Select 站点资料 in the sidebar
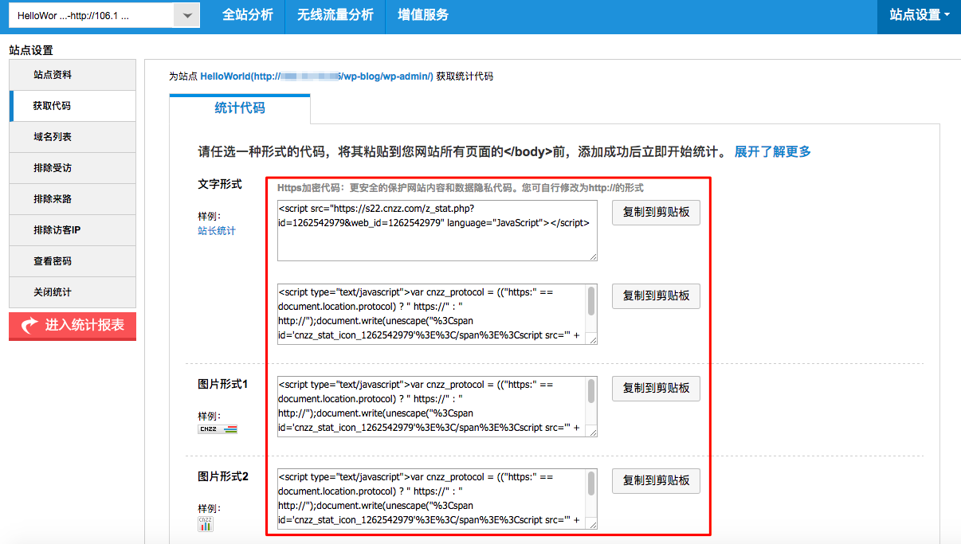Screen dimensions: 961x544 pos(73,75)
